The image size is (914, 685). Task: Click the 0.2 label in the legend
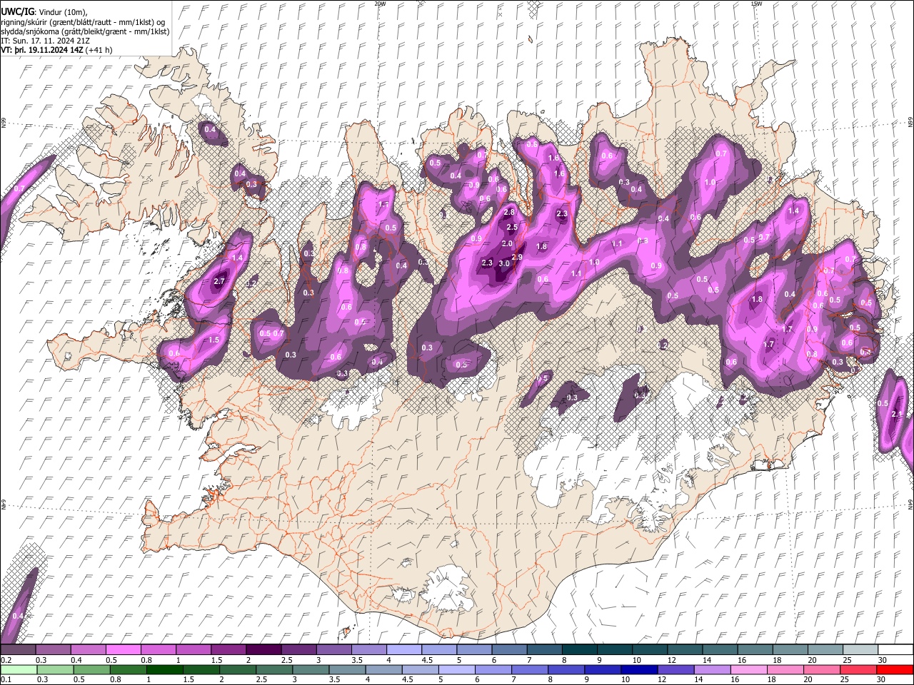(6, 660)
